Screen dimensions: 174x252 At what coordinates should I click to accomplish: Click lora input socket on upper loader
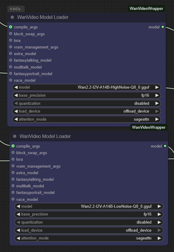click(10, 40)
